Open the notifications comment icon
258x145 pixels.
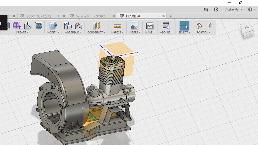click(x=206, y=9)
